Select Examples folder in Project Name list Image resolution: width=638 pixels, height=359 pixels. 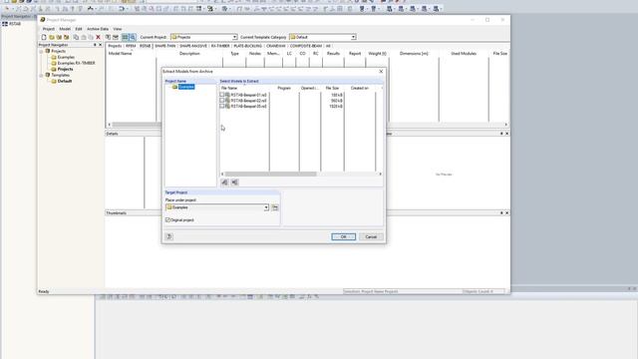pos(186,87)
